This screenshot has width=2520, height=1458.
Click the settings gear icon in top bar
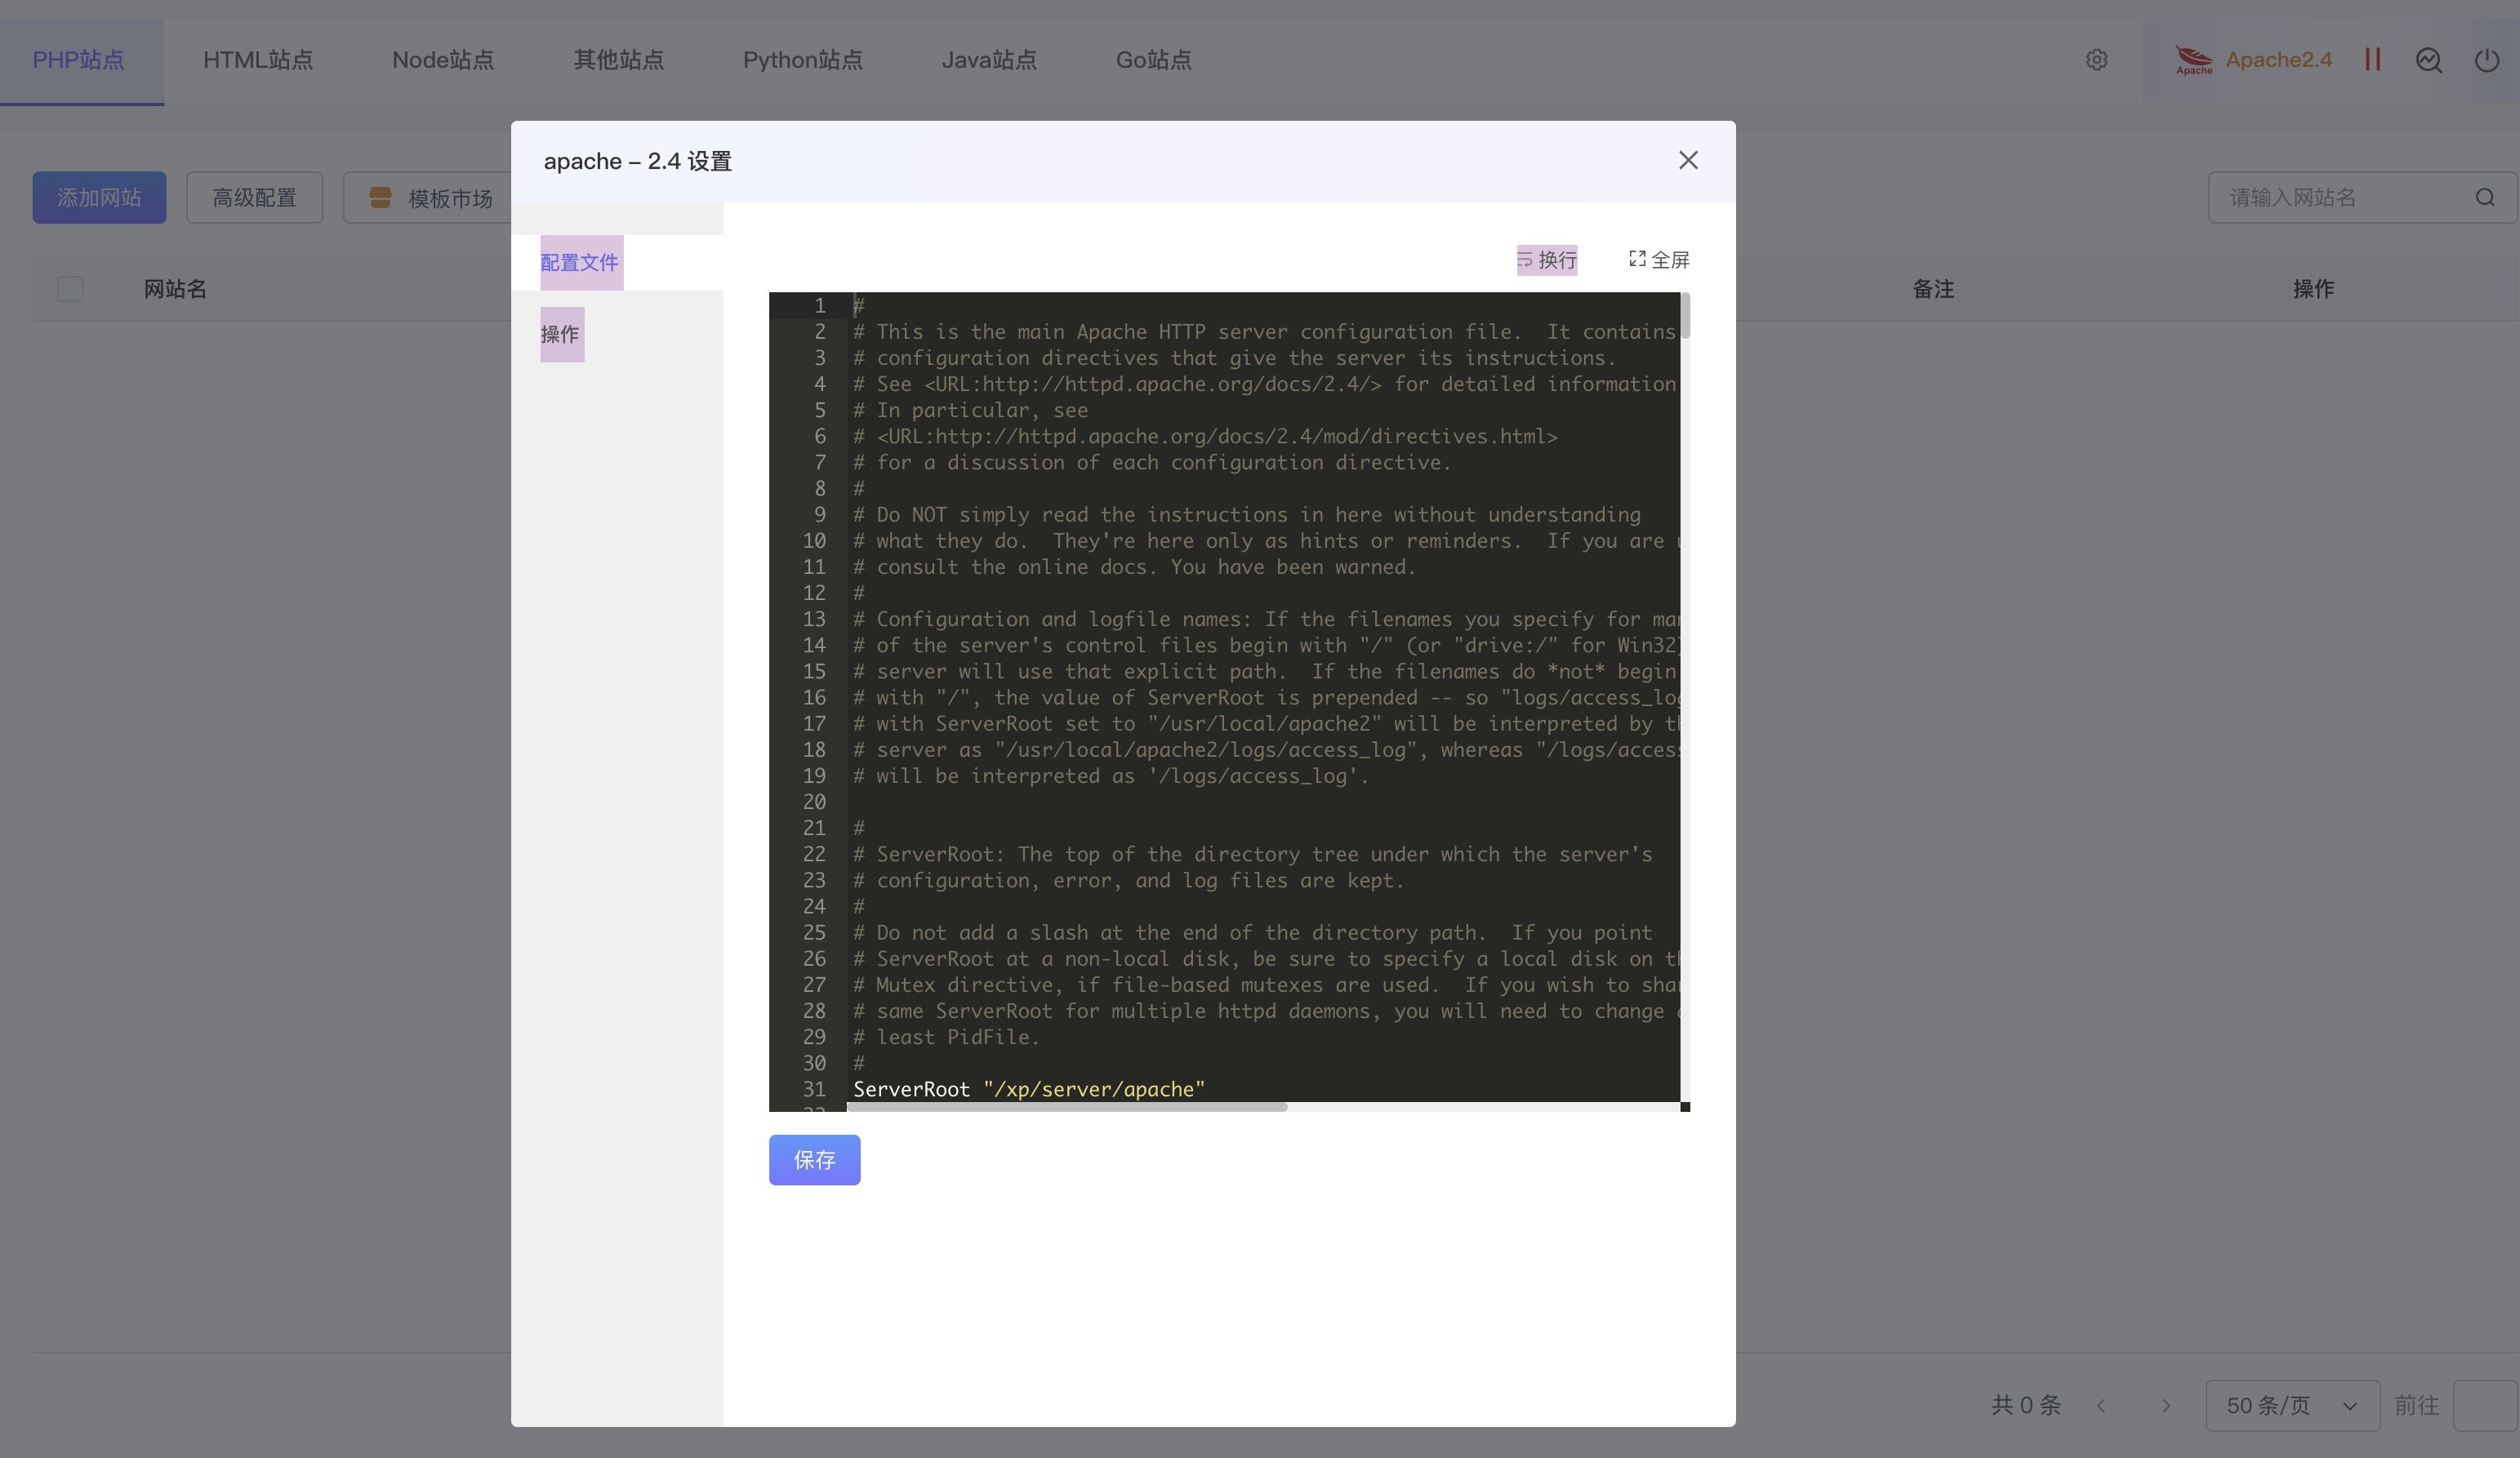coord(2096,60)
